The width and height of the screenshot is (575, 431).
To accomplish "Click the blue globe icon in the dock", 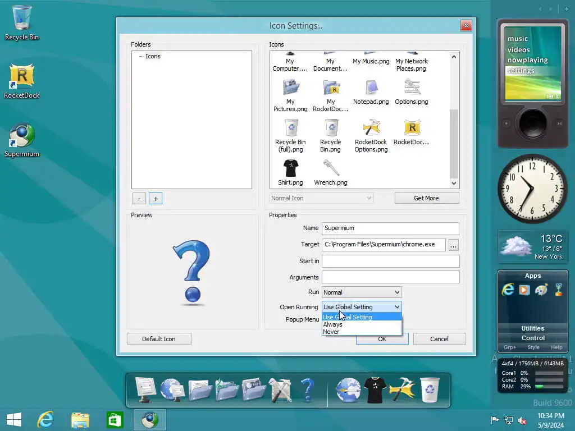I will click(348, 390).
